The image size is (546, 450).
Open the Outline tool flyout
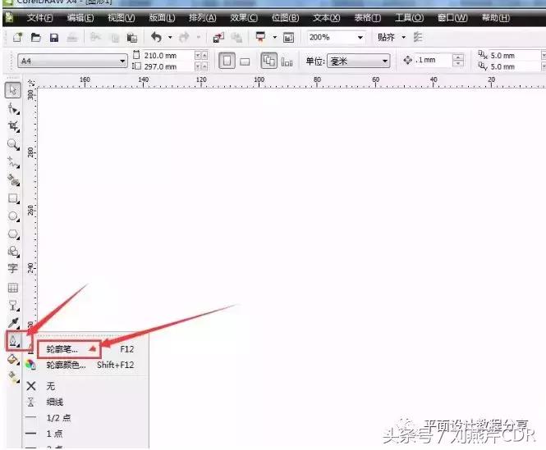point(13,341)
